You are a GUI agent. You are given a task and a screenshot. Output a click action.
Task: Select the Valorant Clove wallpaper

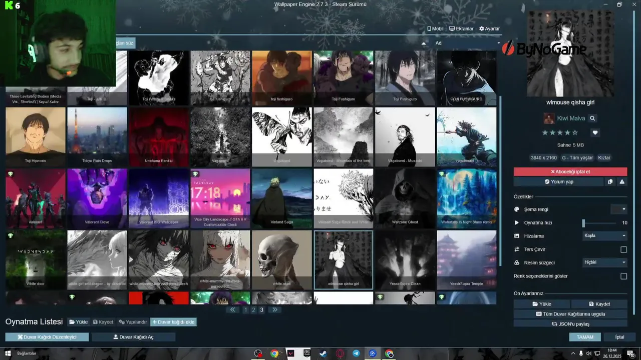point(97,198)
